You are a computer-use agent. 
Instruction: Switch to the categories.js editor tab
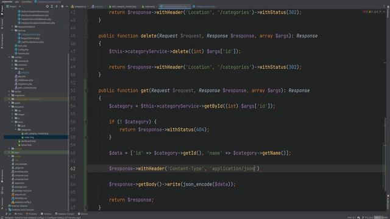(x=80, y=7)
